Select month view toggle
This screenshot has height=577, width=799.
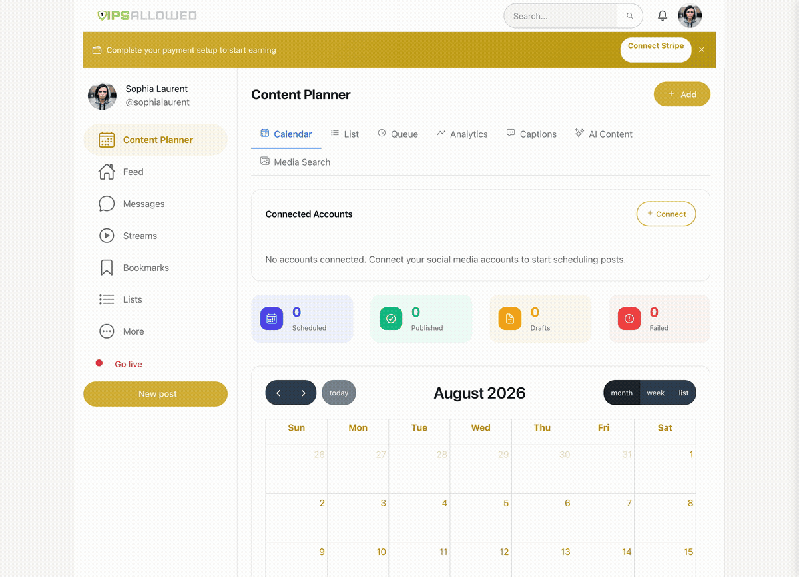point(622,393)
